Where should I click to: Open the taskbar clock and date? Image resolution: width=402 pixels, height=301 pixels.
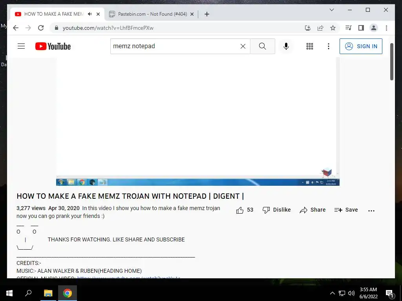click(368, 293)
